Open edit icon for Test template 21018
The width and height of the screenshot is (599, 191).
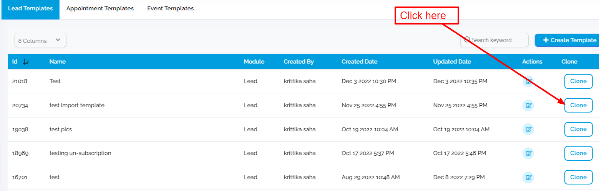(528, 82)
